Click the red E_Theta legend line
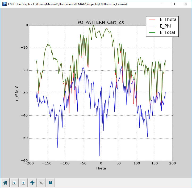Viewport: 192px width, 188px height. click(x=153, y=20)
